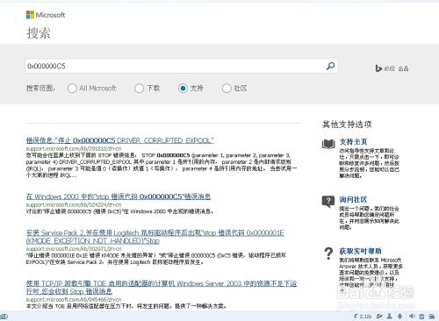Open the 获取实时帮助 link
This screenshot has width=439, height=321.
coord(360,251)
